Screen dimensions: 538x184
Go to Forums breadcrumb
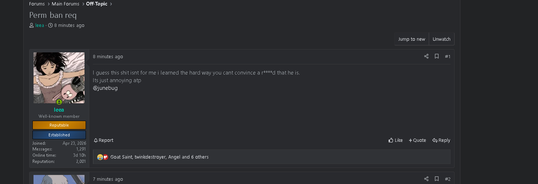tap(37, 4)
